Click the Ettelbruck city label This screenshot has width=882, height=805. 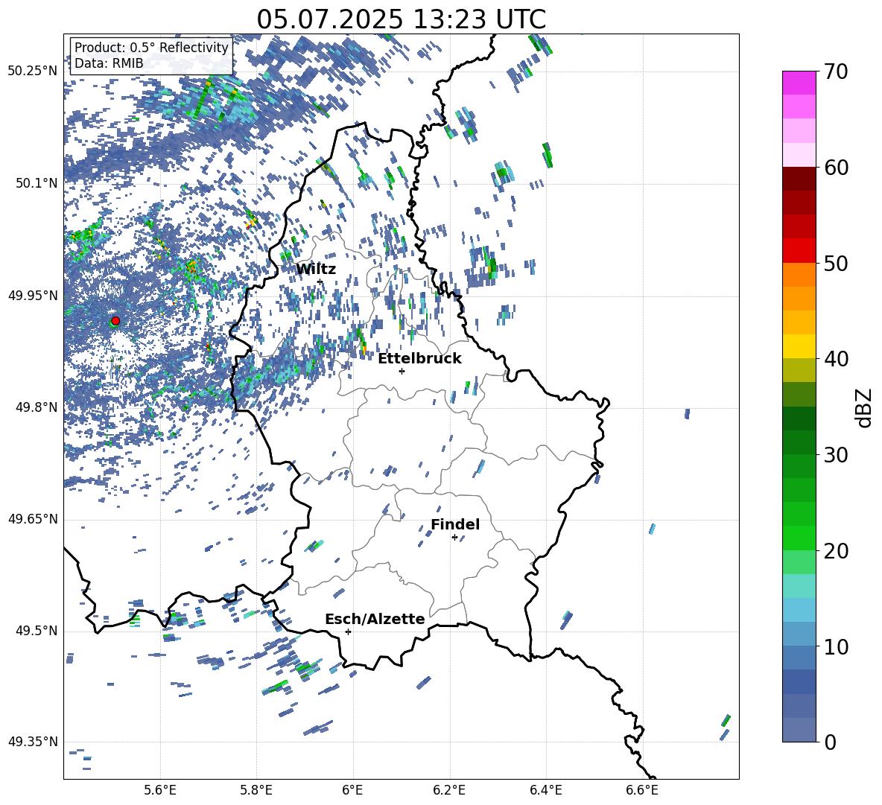click(419, 359)
